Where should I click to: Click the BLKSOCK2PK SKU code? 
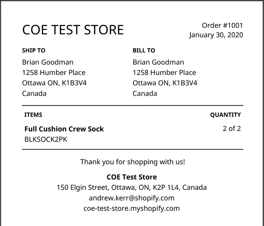tap(46, 139)
